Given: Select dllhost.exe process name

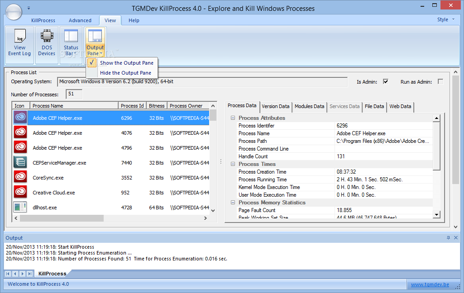Looking at the screenshot, I should coord(44,208).
